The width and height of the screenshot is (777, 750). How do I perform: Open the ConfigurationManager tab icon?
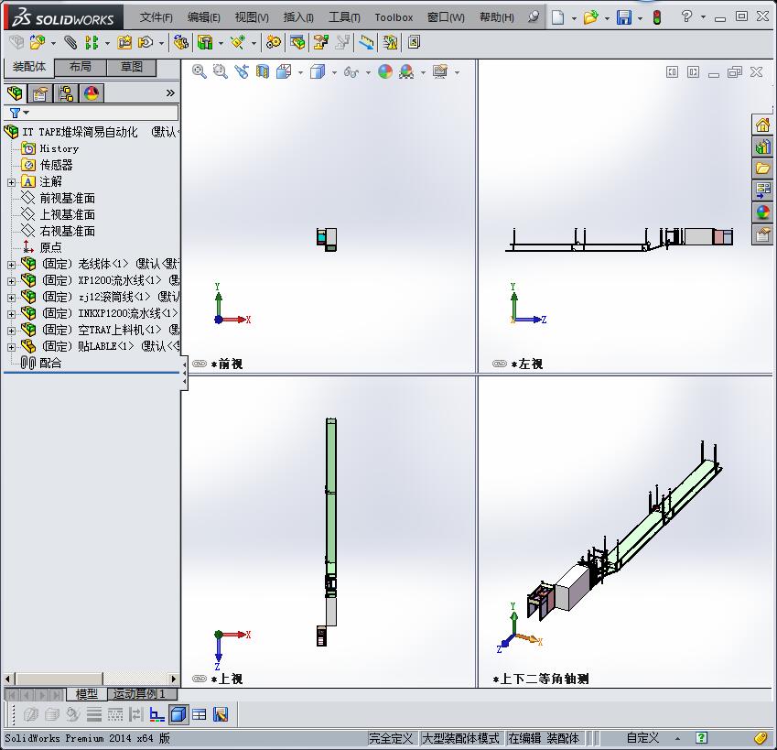pyautogui.click(x=65, y=93)
